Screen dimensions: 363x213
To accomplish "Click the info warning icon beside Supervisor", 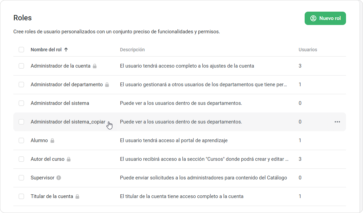I will click(x=59, y=178).
